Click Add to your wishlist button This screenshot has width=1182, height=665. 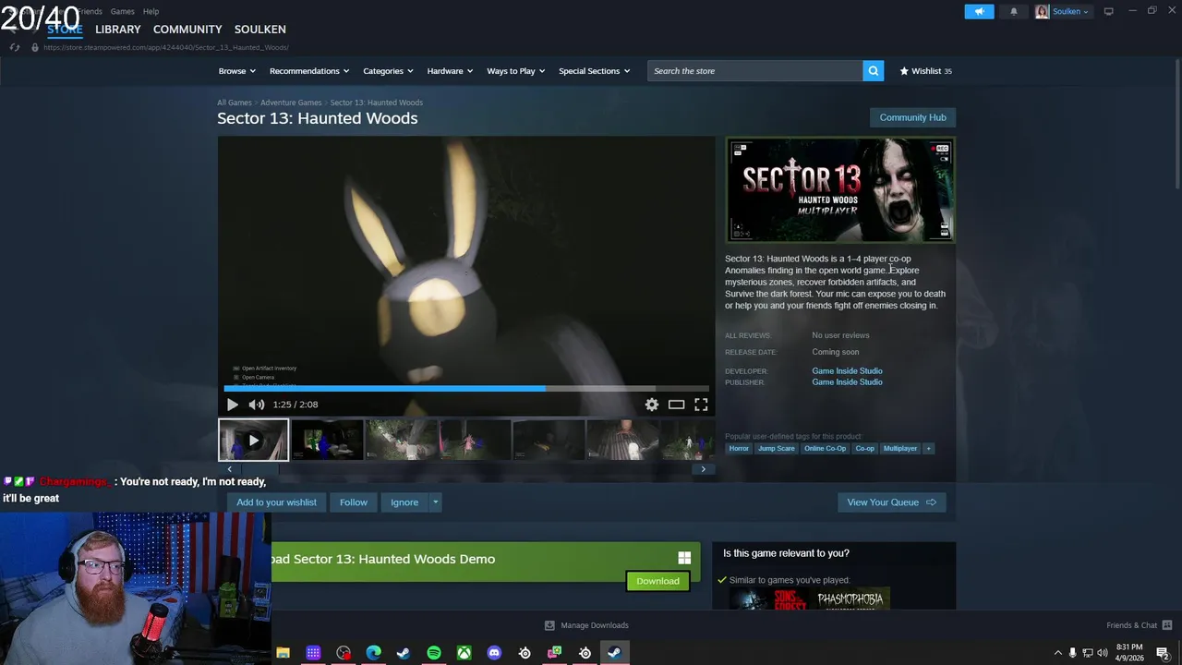[276, 502]
